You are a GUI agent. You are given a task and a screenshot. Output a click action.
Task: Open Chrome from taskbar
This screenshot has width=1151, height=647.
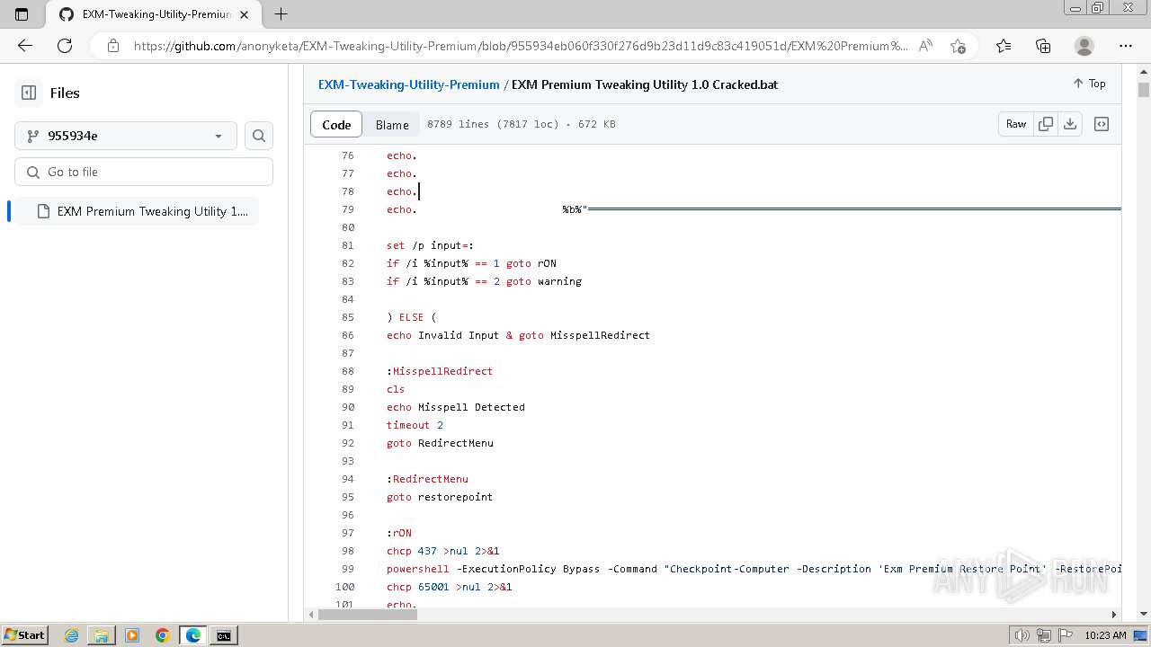pyautogui.click(x=162, y=635)
